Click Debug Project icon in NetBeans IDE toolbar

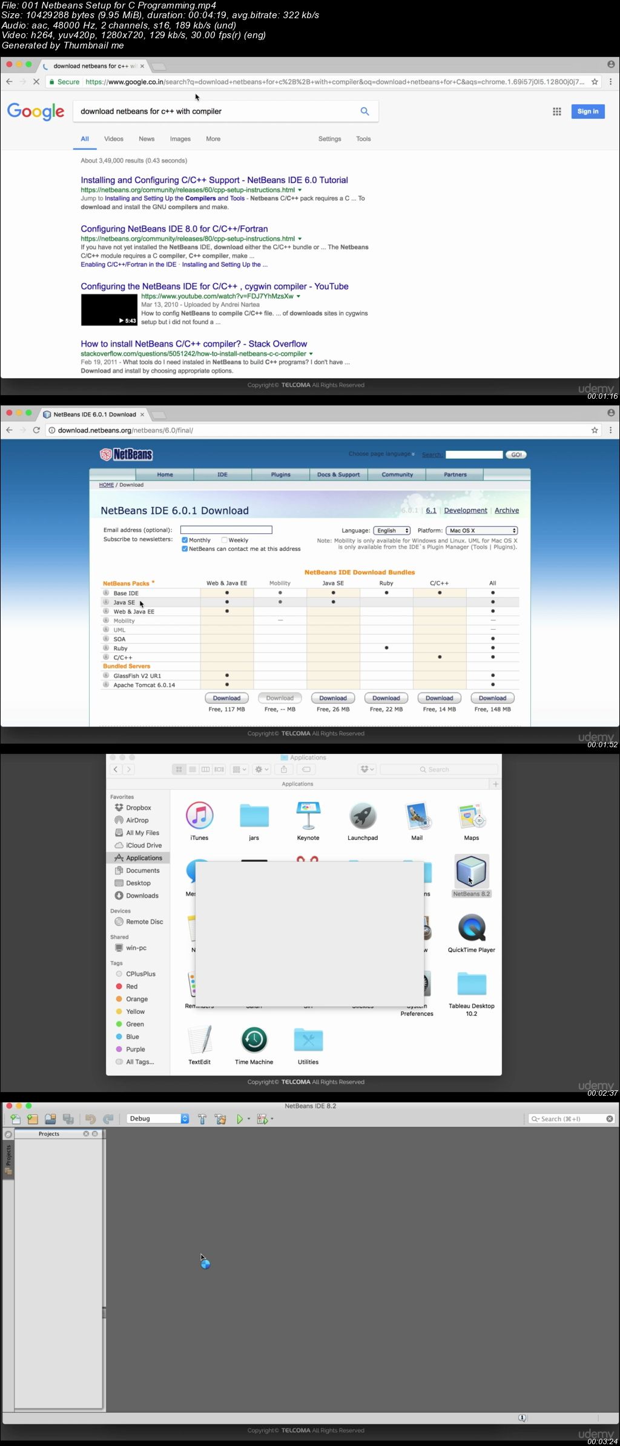click(262, 1119)
